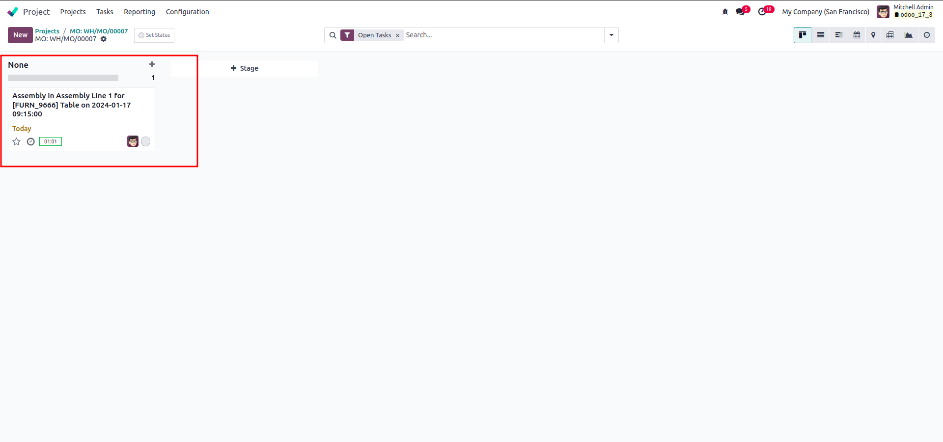Create a task with New button
Image resolution: width=943 pixels, height=442 pixels.
point(20,35)
